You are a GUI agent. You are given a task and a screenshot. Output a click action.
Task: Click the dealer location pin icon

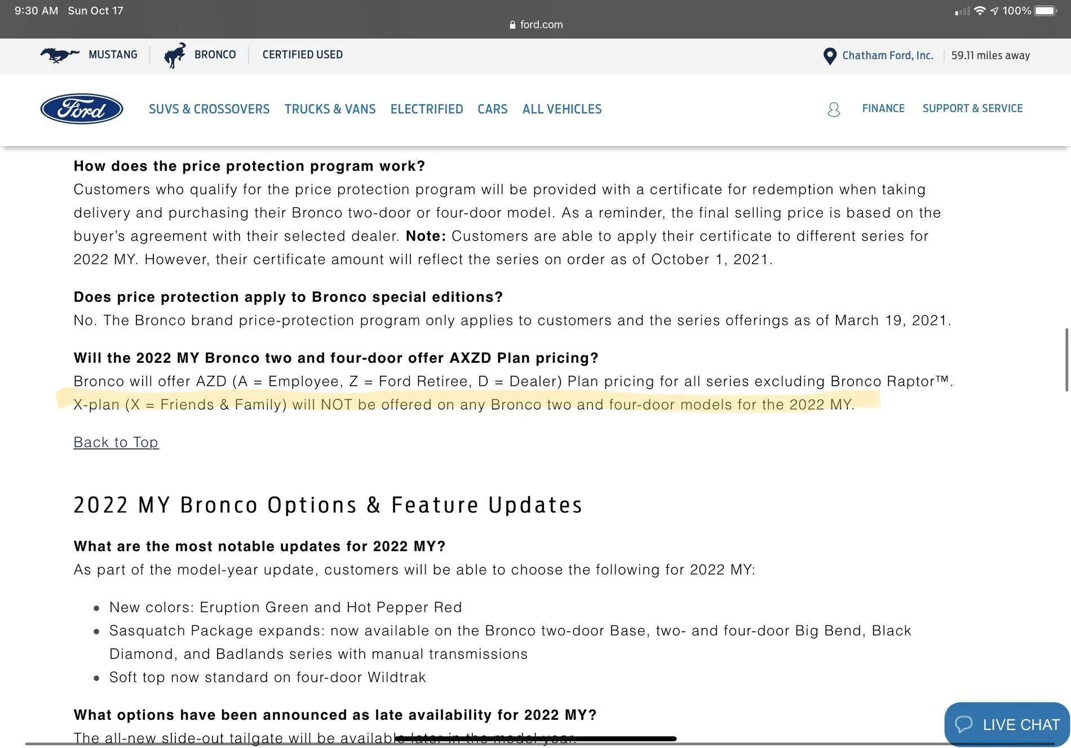coord(830,56)
